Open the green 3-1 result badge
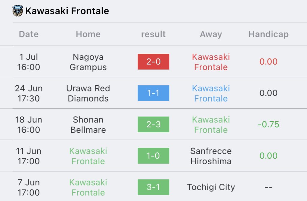Image resolution: width=307 pixels, height=201 pixels. pos(153,187)
